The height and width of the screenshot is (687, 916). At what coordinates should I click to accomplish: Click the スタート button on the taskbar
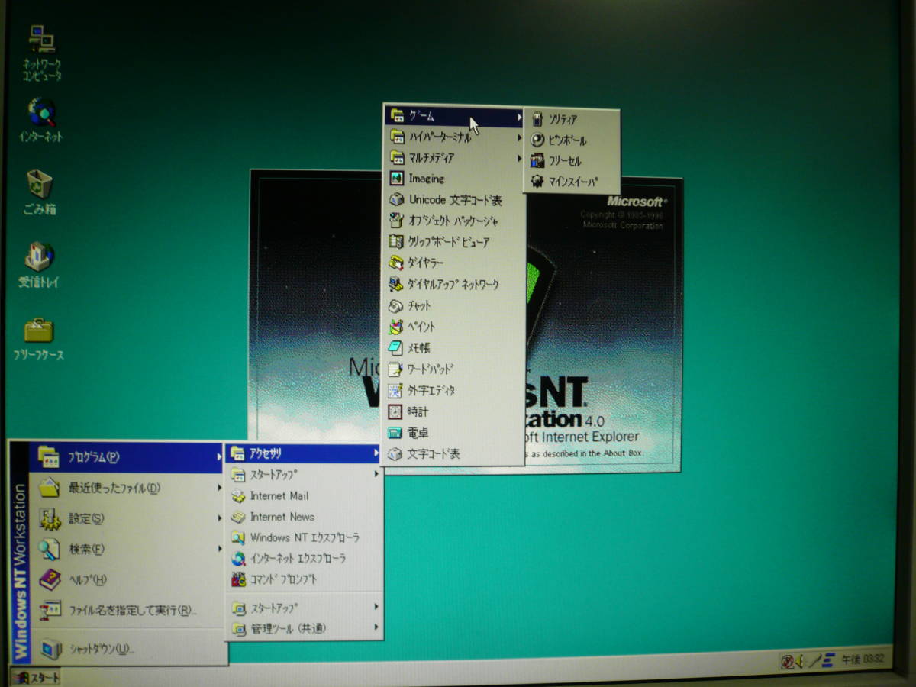point(36,676)
